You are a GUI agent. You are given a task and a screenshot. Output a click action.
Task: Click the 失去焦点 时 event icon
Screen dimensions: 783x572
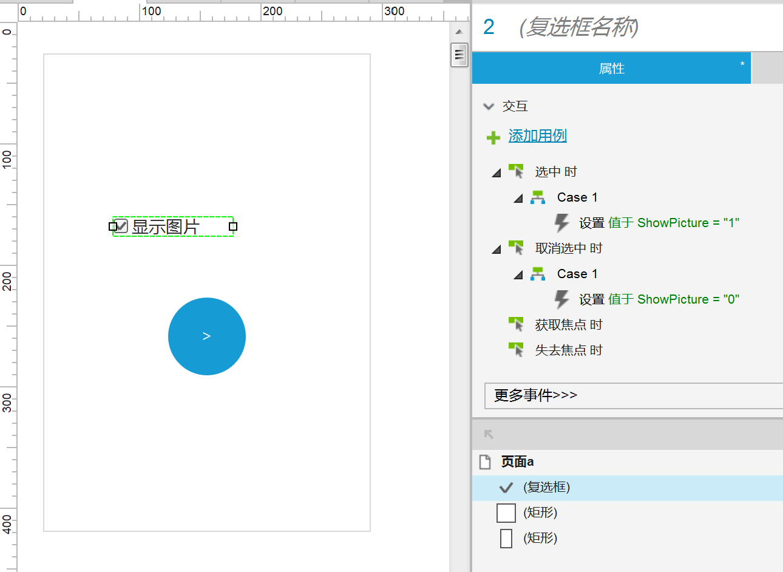516,350
